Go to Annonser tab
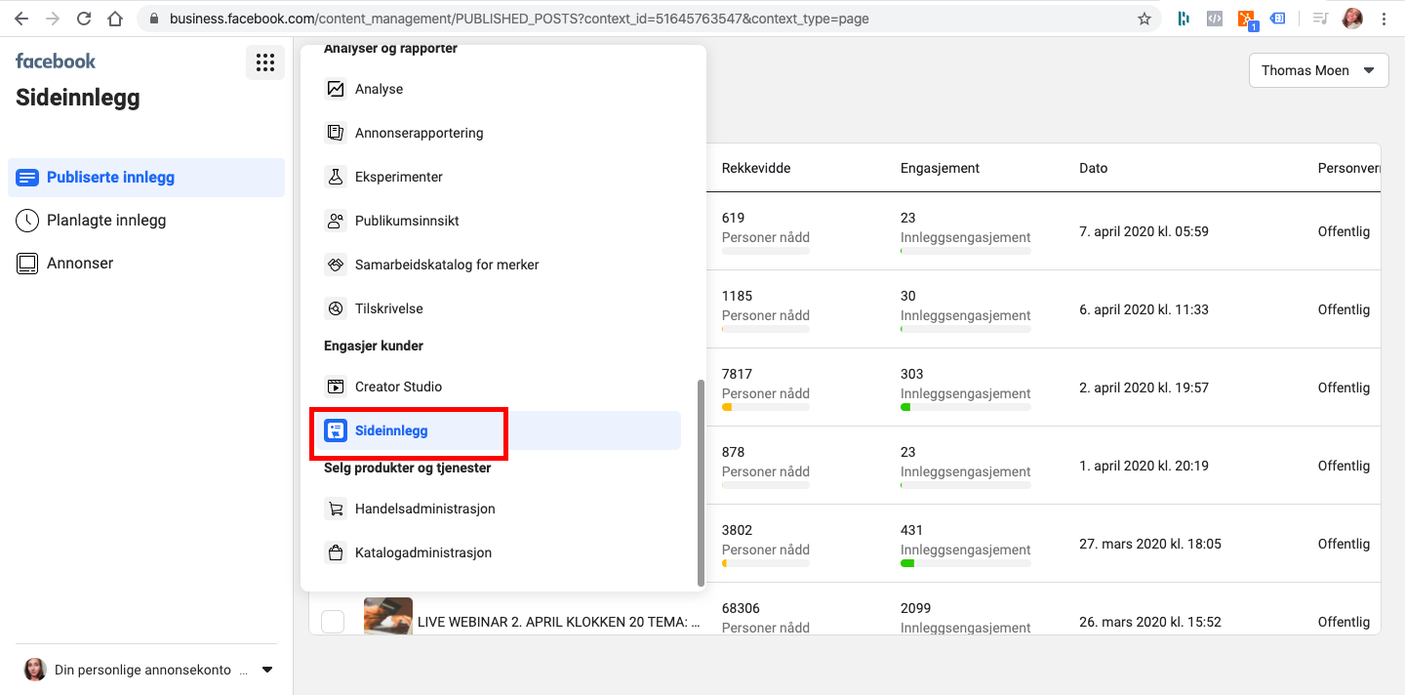Image resolution: width=1405 pixels, height=695 pixels. click(146, 264)
